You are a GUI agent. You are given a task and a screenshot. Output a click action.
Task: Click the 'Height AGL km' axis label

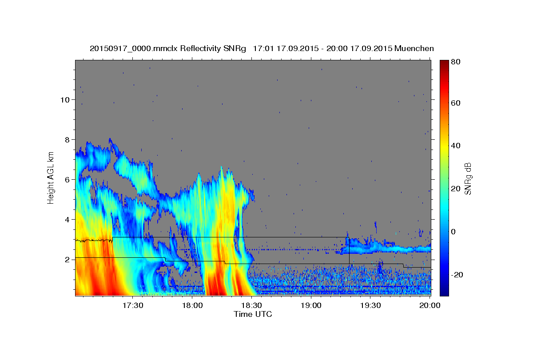[x=51, y=177]
